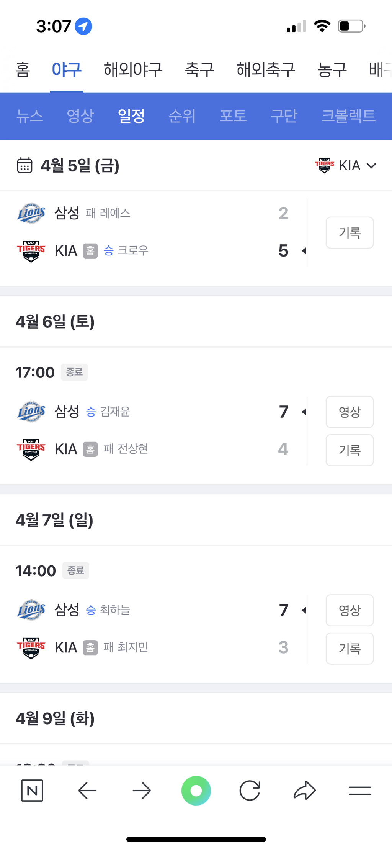Share the page using share arrow icon
Image resolution: width=392 pixels, height=850 pixels.
coord(305,791)
